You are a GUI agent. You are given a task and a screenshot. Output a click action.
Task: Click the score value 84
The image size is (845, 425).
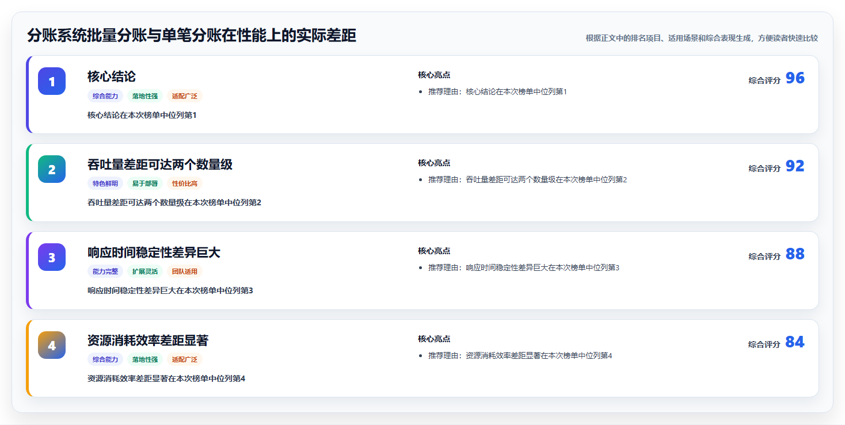tap(795, 342)
